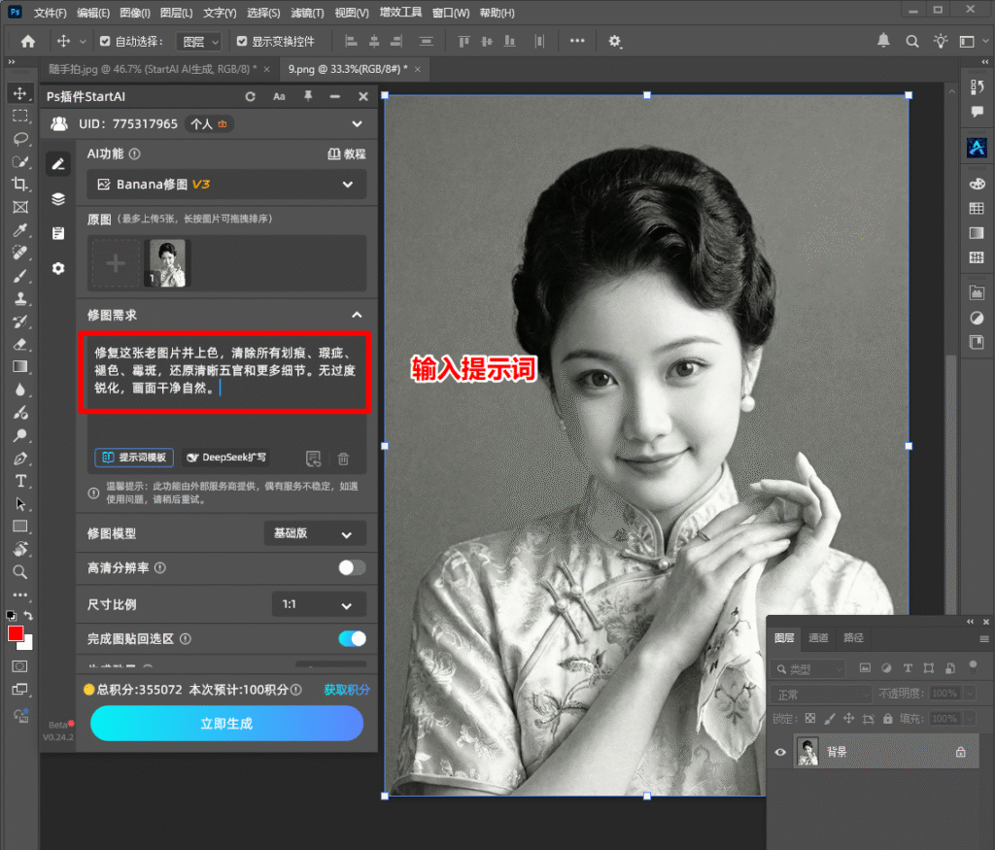Select the Frame tool

tap(19, 207)
